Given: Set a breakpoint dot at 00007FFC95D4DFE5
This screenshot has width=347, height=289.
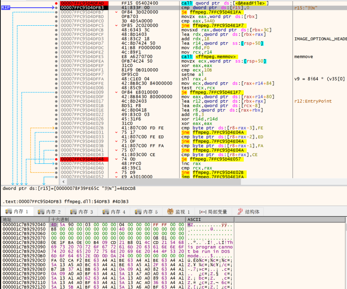Looking at the screenshot, I should (x=55, y=57).
